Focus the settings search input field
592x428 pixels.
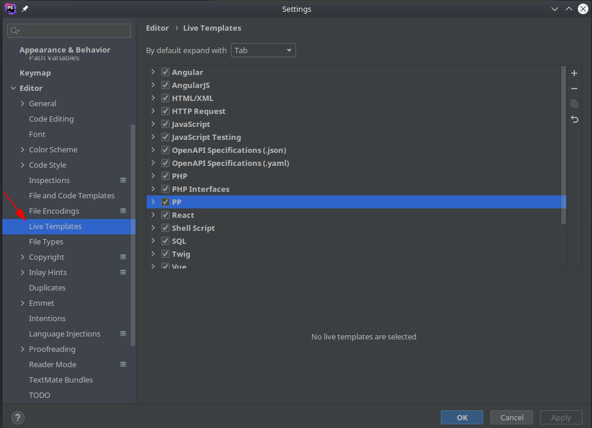69,31
